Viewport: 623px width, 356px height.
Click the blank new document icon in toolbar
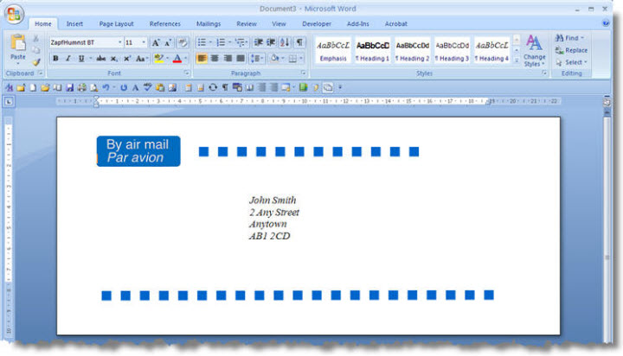click(x=33, y=88)
